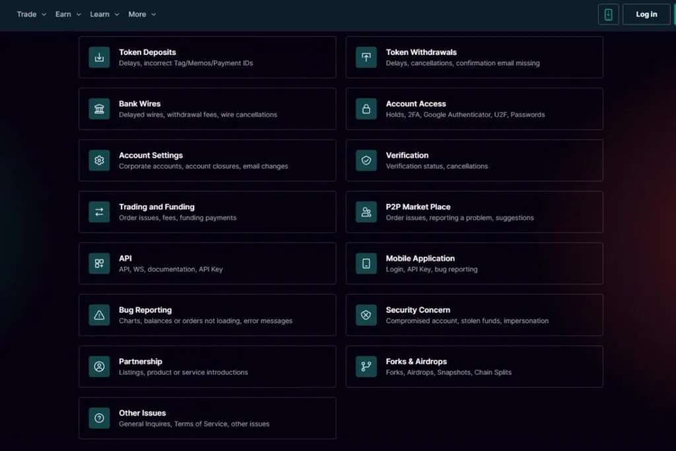This screenshot has width=676, height=451.
Task: Expand the Learn menu chevron
Action: [117, 15]
